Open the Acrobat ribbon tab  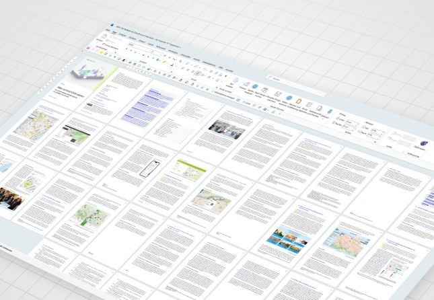pyautogui.click(x=229, y=71)
